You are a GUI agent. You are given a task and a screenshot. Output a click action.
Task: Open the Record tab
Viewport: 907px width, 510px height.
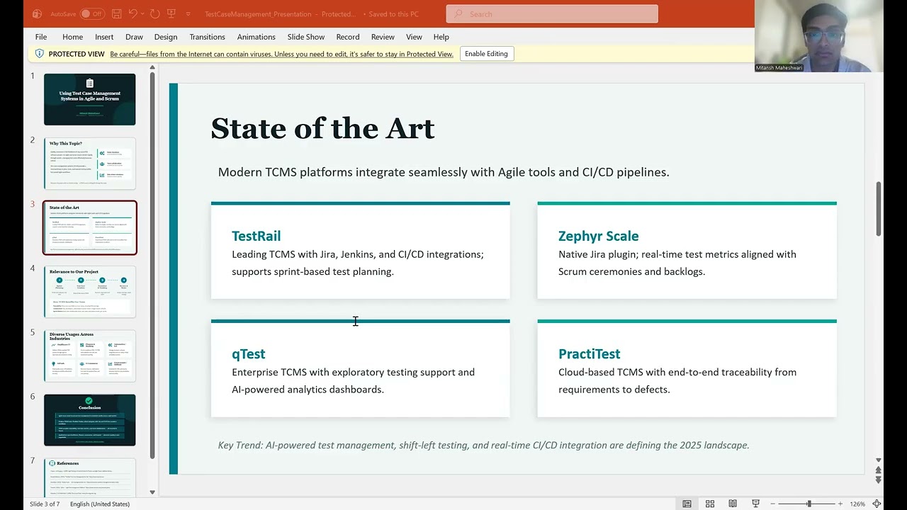[348, 37]
